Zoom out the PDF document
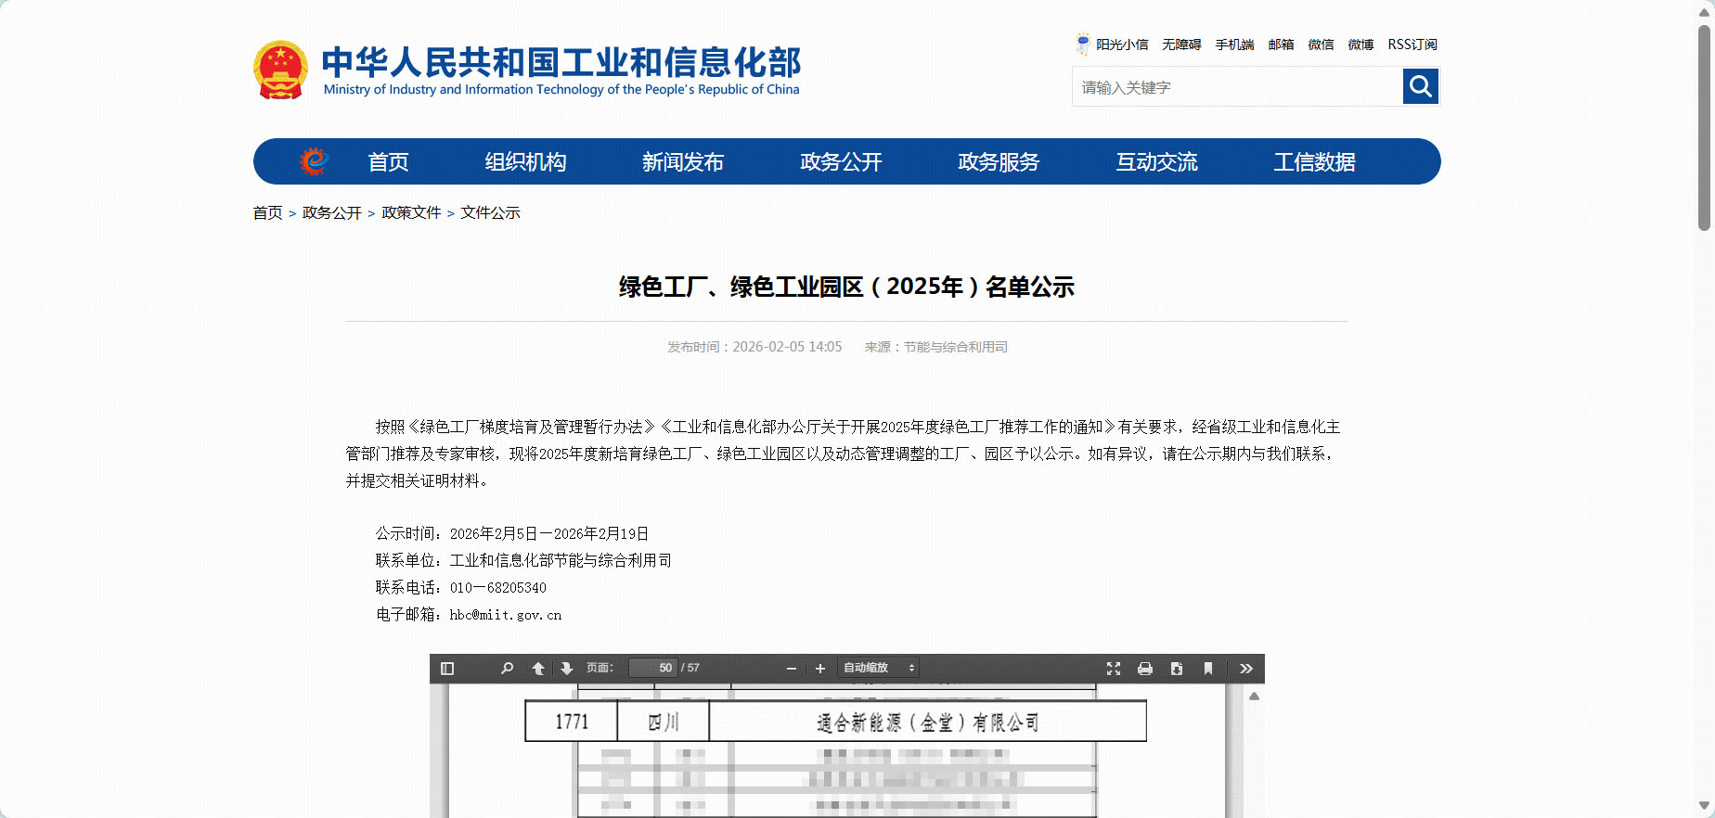The width and height of the screenshot is (1715, 818). pos(792,668)
